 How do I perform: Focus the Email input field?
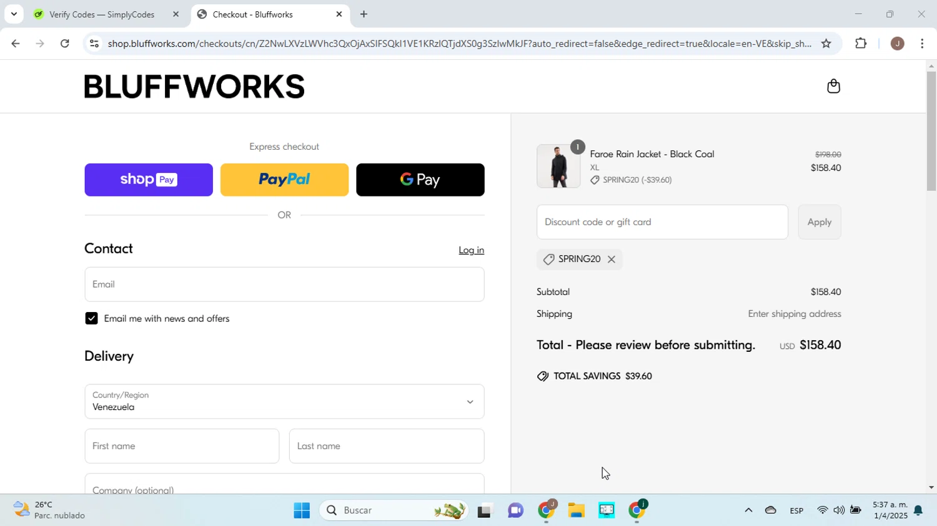(x=284, y=285)
